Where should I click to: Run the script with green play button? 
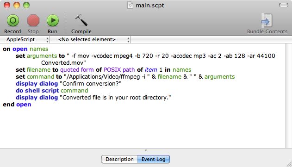coord(53,20)
